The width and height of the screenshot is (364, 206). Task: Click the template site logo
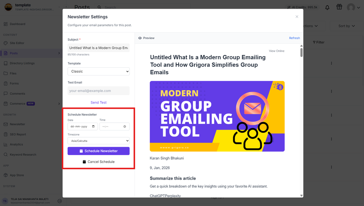pos(8,7)
